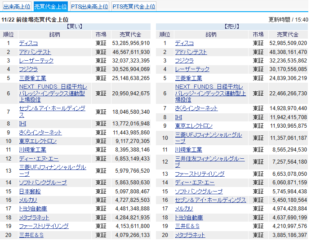Select the value 9,117,270,305
The width and height of the screenshot is (311, 241).
[x=133, y=141]
